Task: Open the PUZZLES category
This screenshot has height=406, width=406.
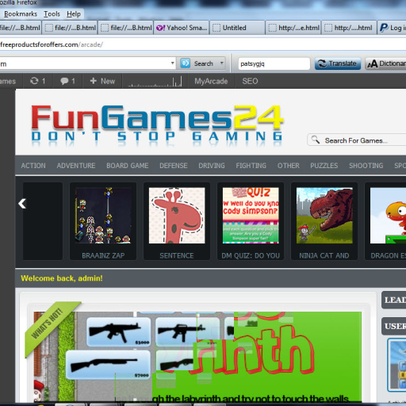Action: (x=324, y=166)
